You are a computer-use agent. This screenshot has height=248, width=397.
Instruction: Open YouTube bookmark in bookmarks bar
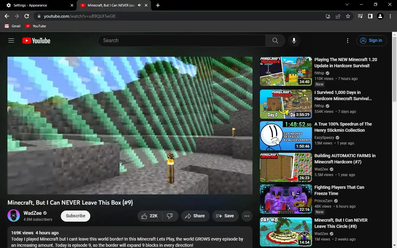point(36,26)
